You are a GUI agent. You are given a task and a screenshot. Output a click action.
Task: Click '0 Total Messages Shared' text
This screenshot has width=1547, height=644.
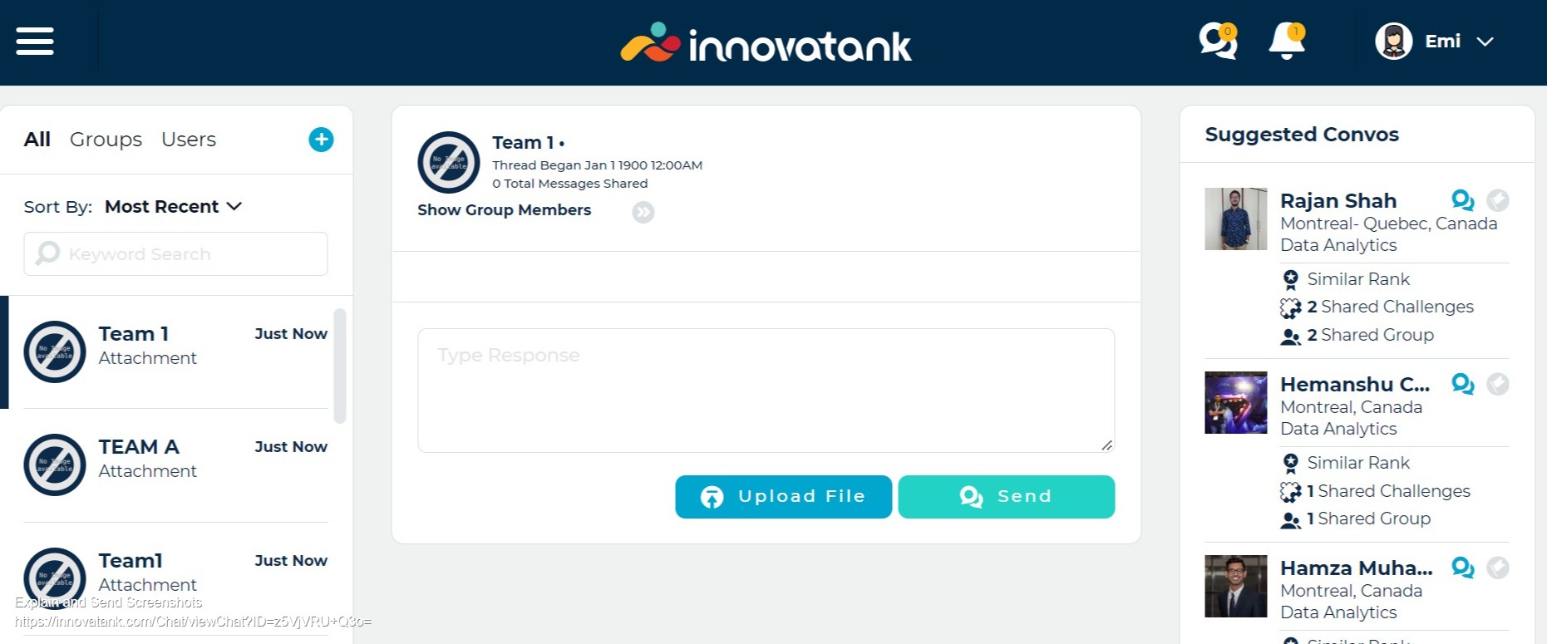tap(569, 184)
